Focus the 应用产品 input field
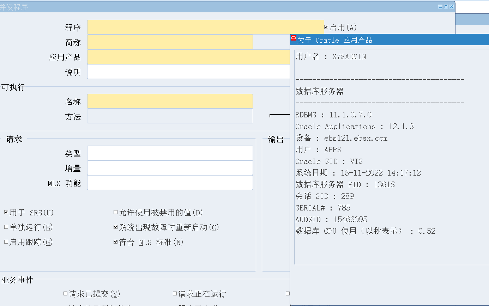Image resolution: width=489 pixels, height=306 pixels. point(188,57)
